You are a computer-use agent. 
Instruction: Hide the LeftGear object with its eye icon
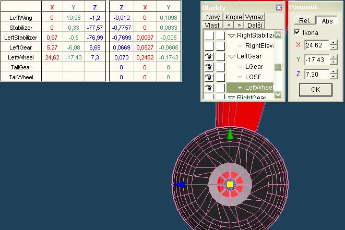pos(209,56)
